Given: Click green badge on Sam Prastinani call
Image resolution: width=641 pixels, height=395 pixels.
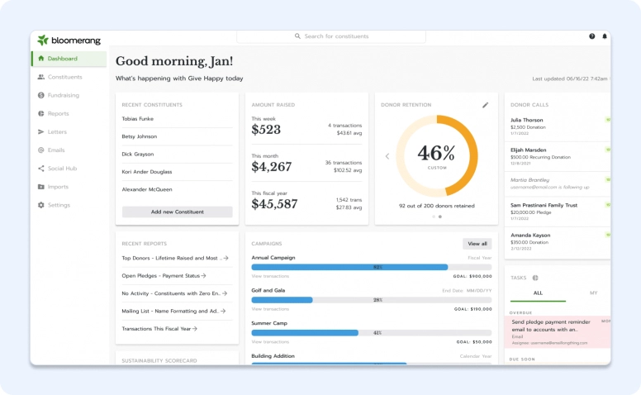Looking at the screenshot, I should 608,205.
